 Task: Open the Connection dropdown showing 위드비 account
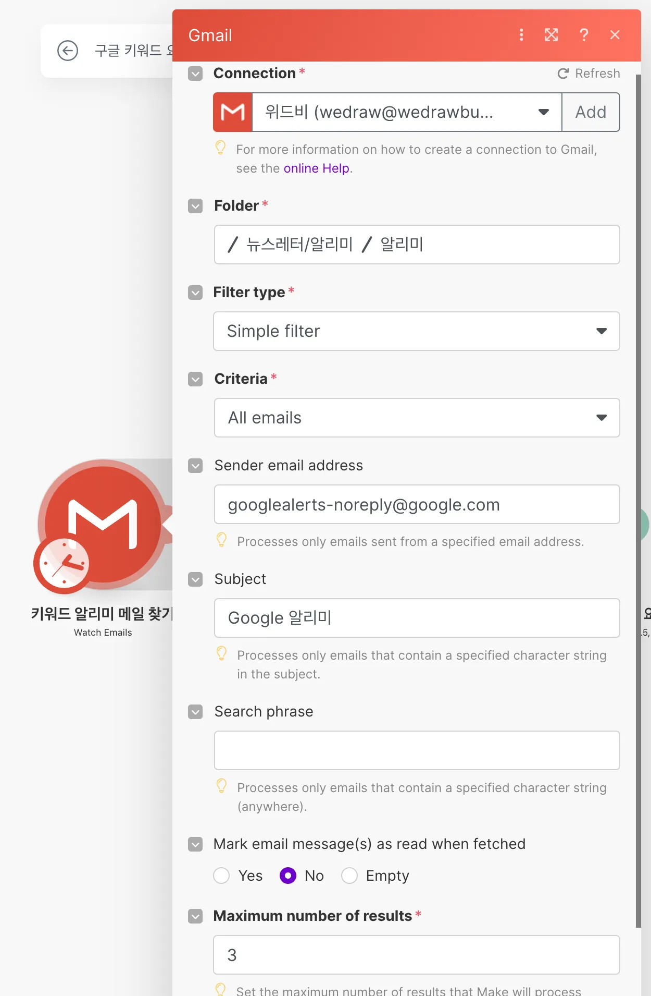click(x=407, y=112)
